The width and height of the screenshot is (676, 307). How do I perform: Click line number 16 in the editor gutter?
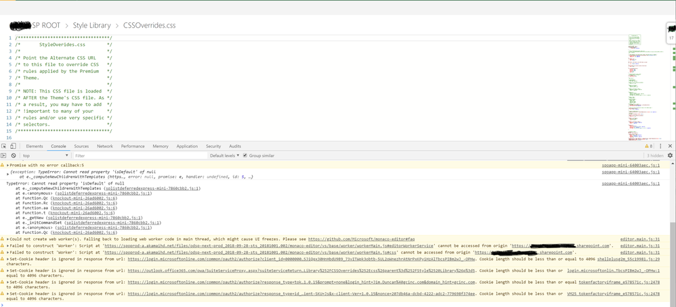[x=9, y=138]
